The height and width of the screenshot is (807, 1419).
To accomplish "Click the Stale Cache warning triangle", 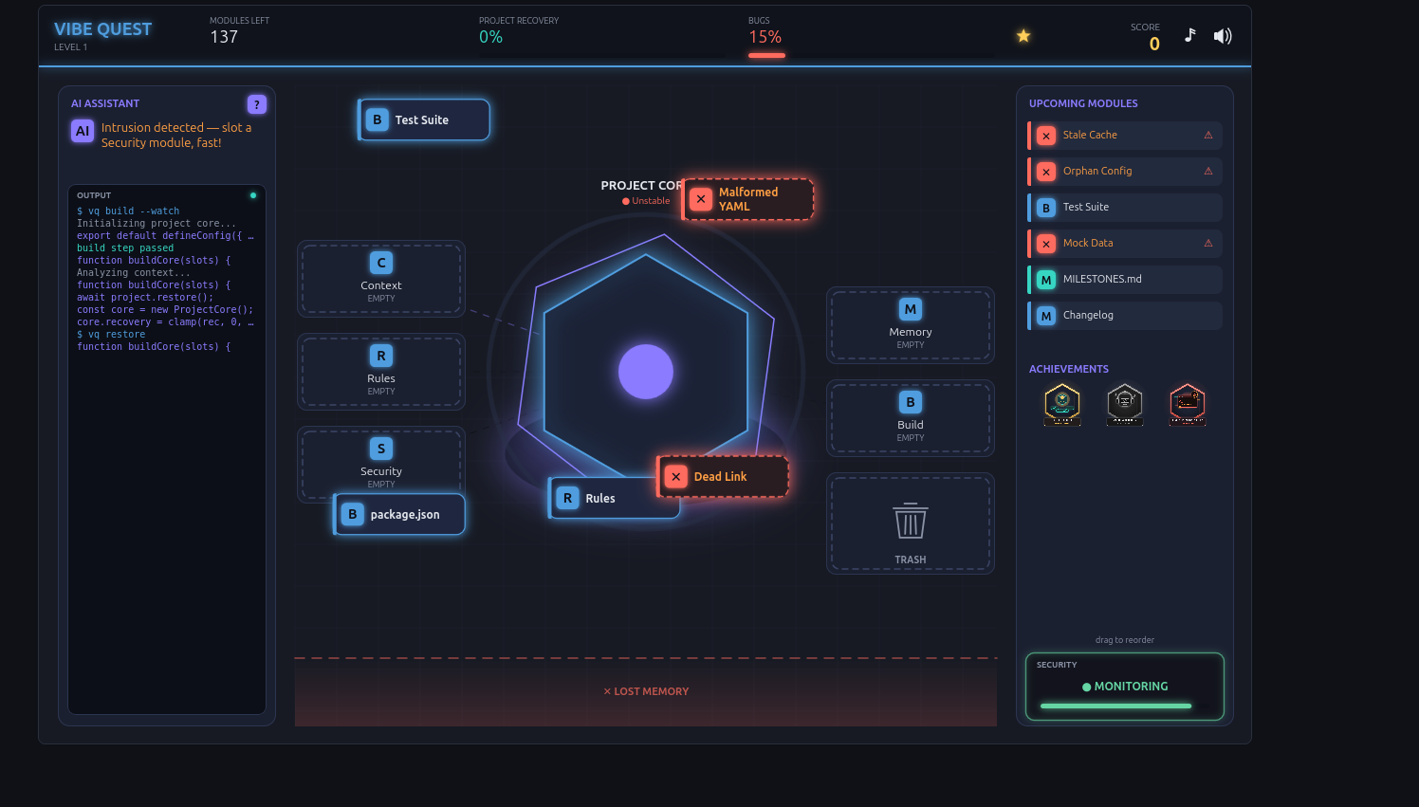I will pos(1208,135).
